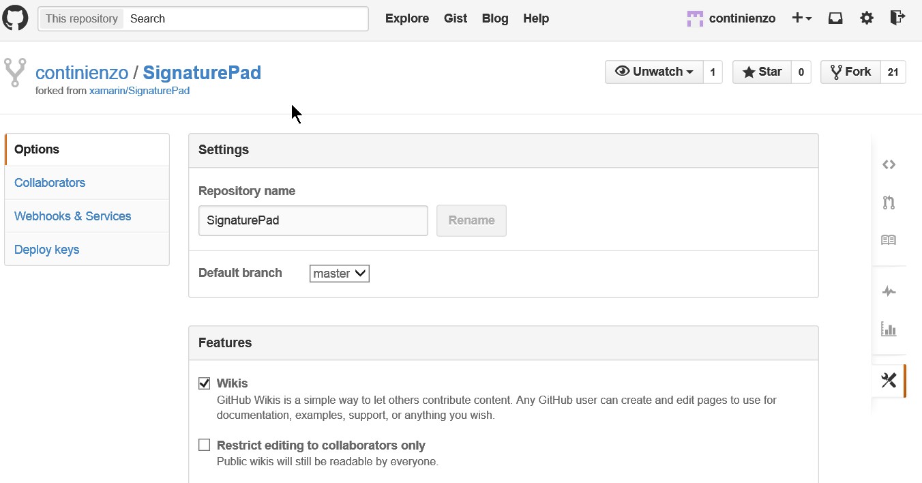Open Pull Requests icon in sidebar

[888, 203]
